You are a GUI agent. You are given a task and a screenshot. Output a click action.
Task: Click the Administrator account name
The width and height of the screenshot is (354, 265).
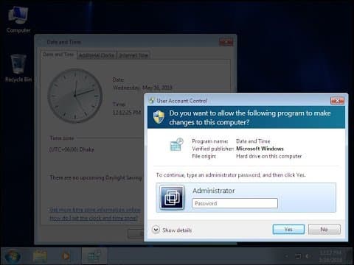(x=214, y=191)
